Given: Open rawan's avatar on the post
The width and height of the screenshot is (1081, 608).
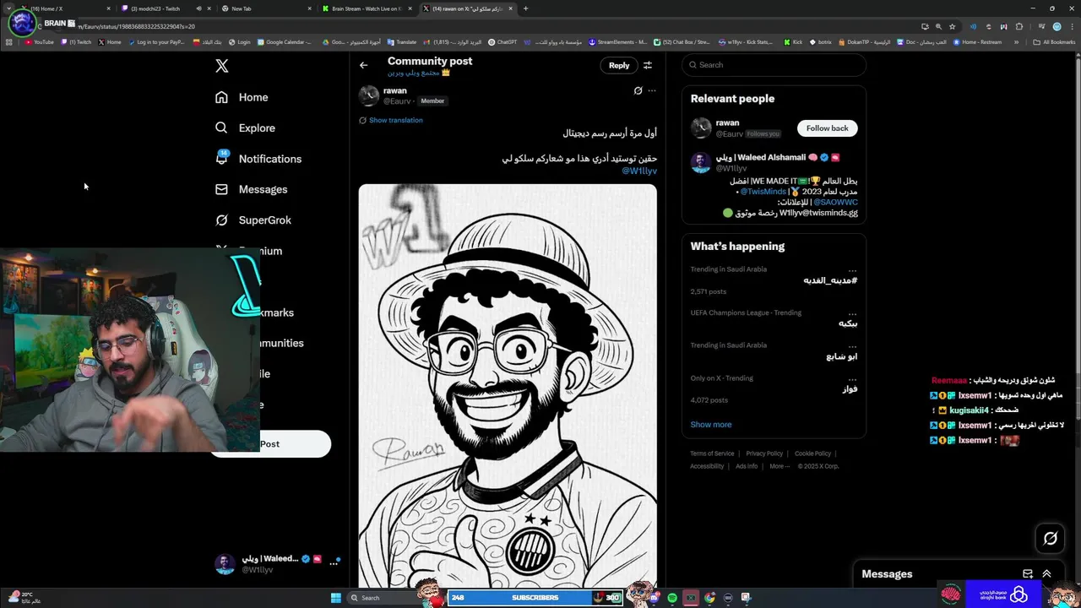Looking at the screenshot, I should tap(369, 95).
